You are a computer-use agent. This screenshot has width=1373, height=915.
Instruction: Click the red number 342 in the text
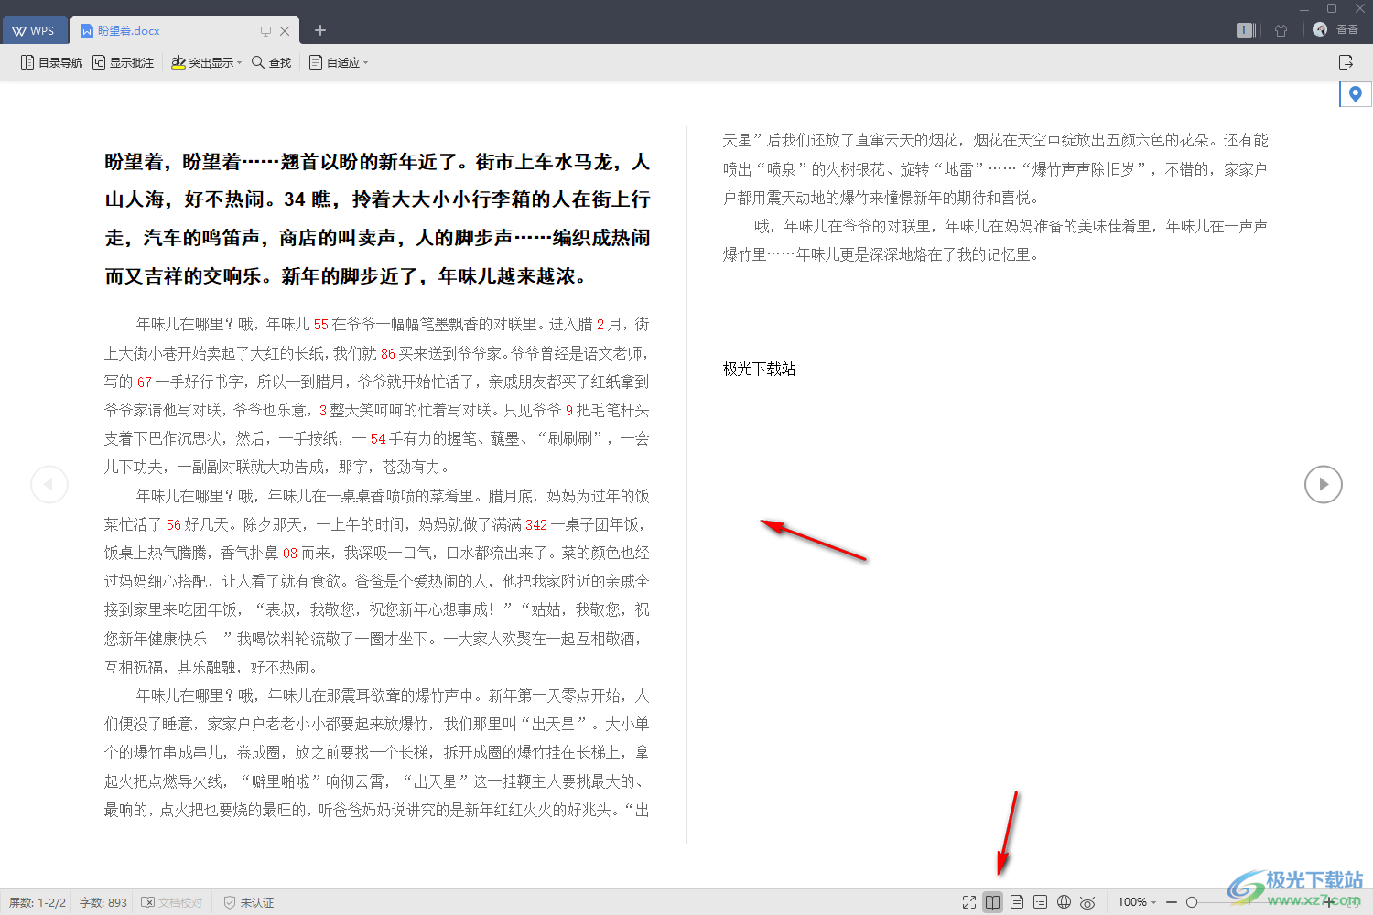(536, 524)
